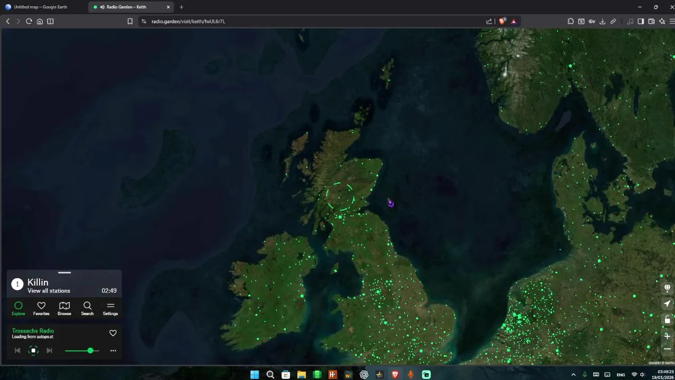675x380 pixels.
Task: Open the Settings tab
Action: (110, 308)
